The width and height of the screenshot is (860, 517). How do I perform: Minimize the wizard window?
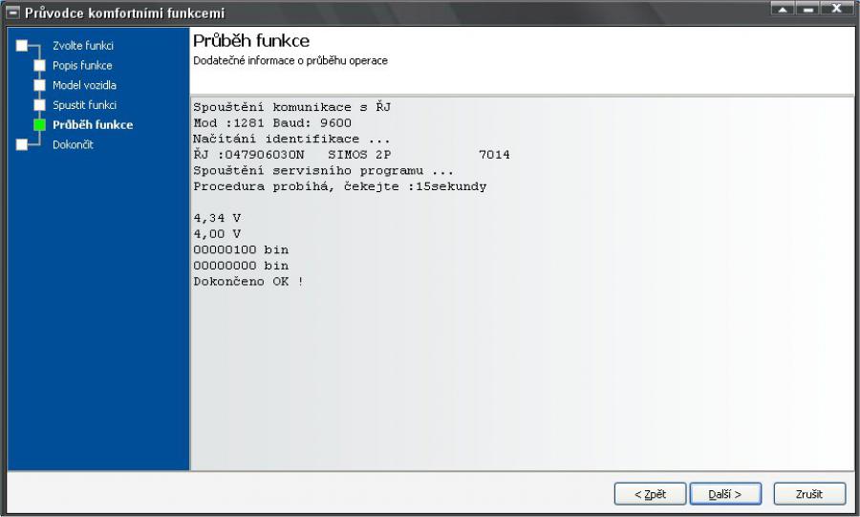807,9
